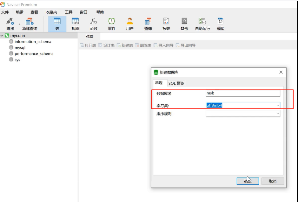Select the myconn connection node
The height and width of the screenshot is (202, 298).
click(x=17, y=36)
